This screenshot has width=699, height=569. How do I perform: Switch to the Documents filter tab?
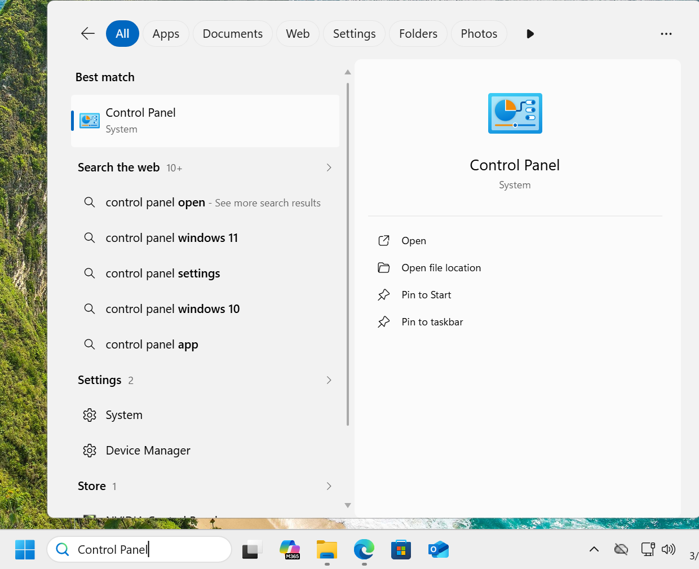coord(233,34)
